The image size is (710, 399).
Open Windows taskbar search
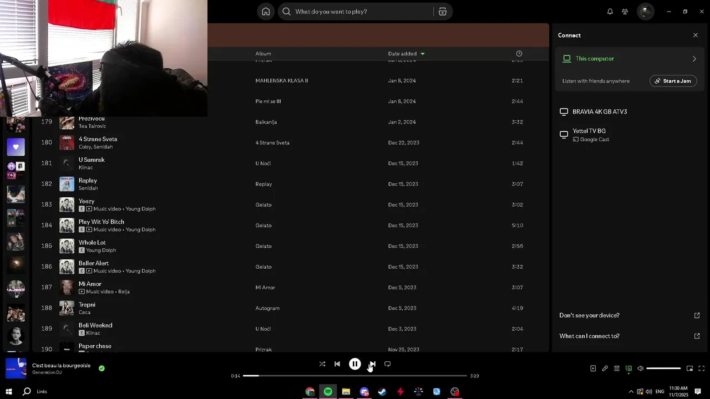tap(27, 392)
